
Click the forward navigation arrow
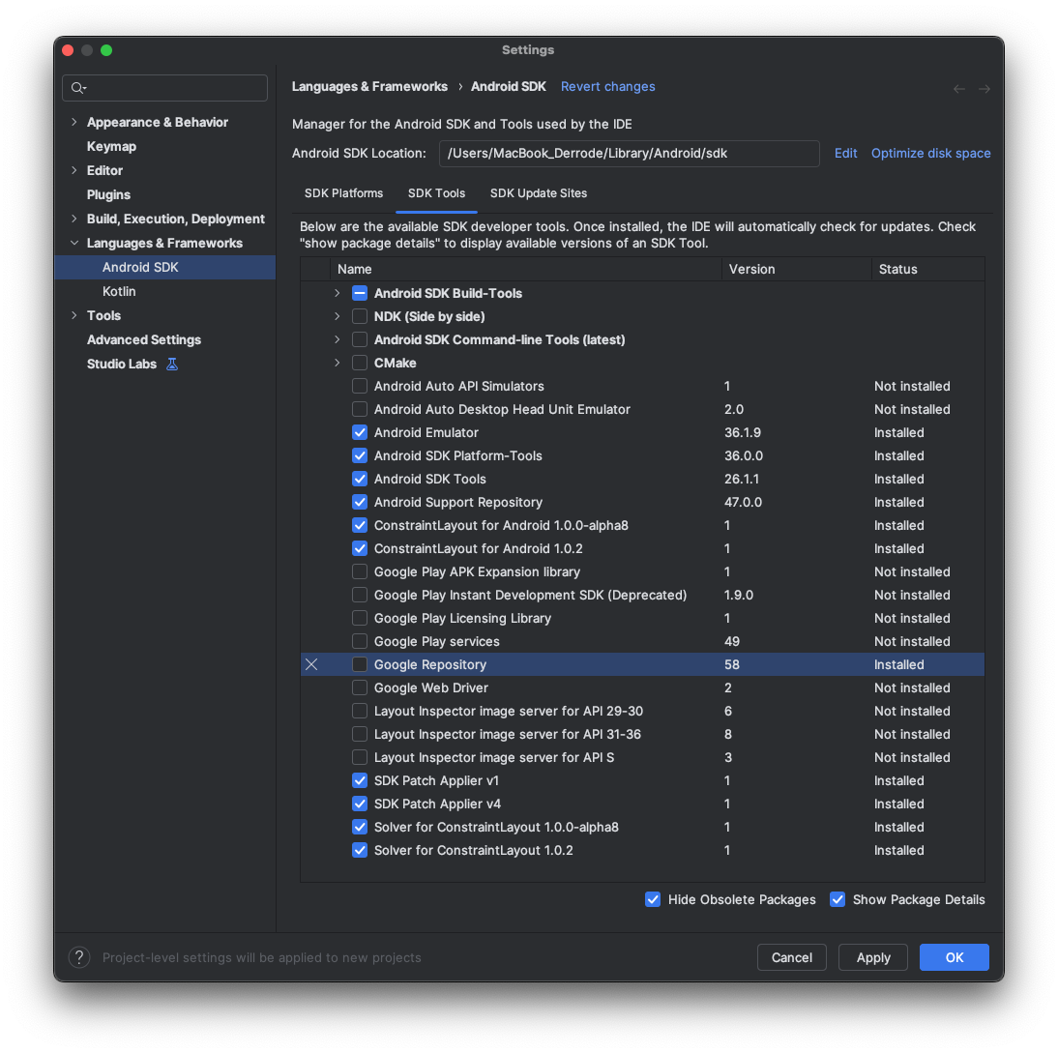[x=985, y=89]
